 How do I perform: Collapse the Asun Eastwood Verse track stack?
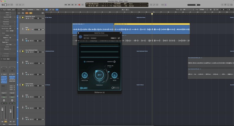20,51
